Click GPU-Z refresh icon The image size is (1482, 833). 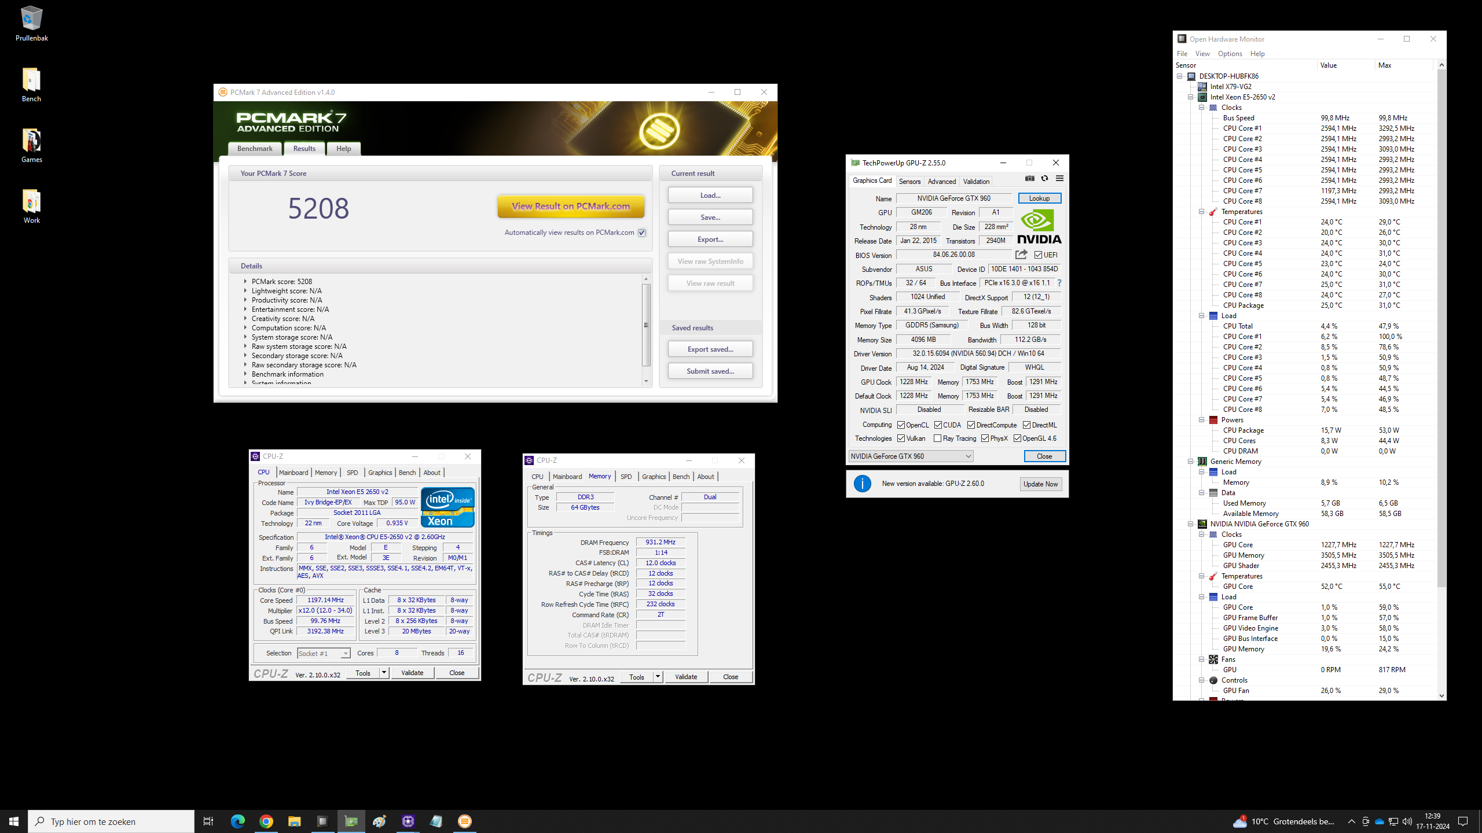pos(1044,178)
